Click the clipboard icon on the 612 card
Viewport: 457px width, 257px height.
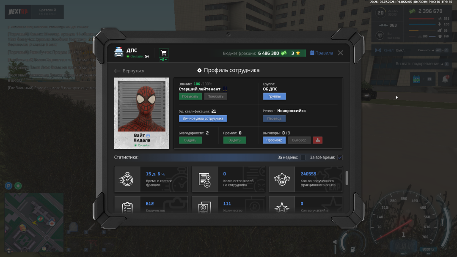pyautogui.click(x=127, y=207)
